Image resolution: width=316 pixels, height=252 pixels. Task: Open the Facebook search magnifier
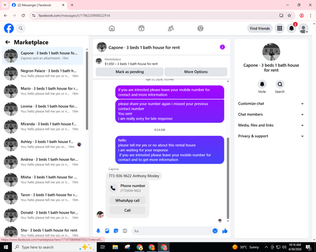[21, 28]
